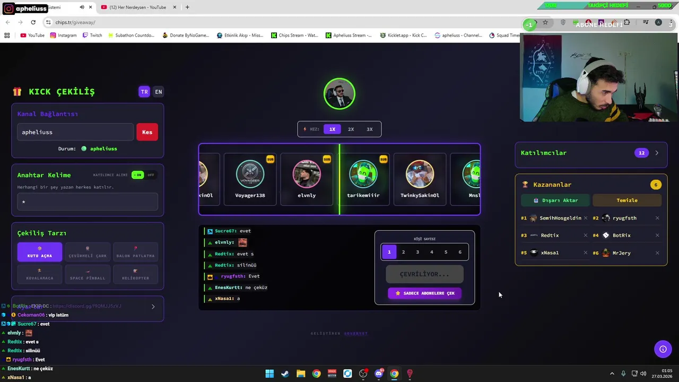Switch site language to TR
679x382 pixels.
click(144, 92)
